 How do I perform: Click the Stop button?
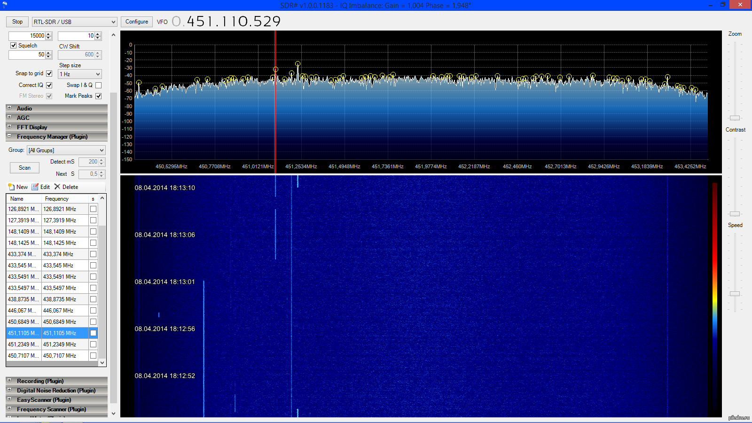pos(17,22)
